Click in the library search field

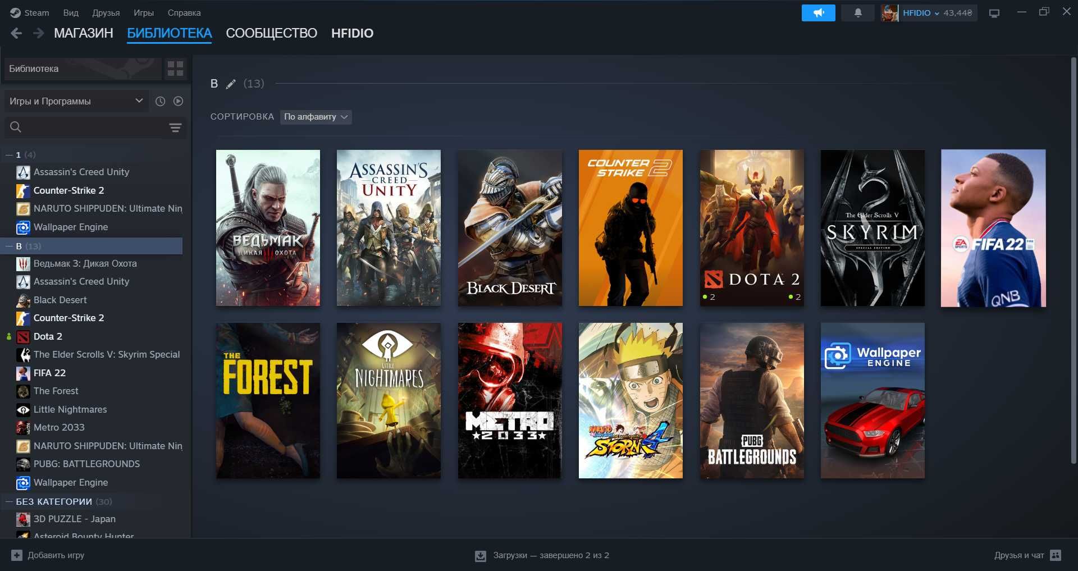click(x=95, y=127)
